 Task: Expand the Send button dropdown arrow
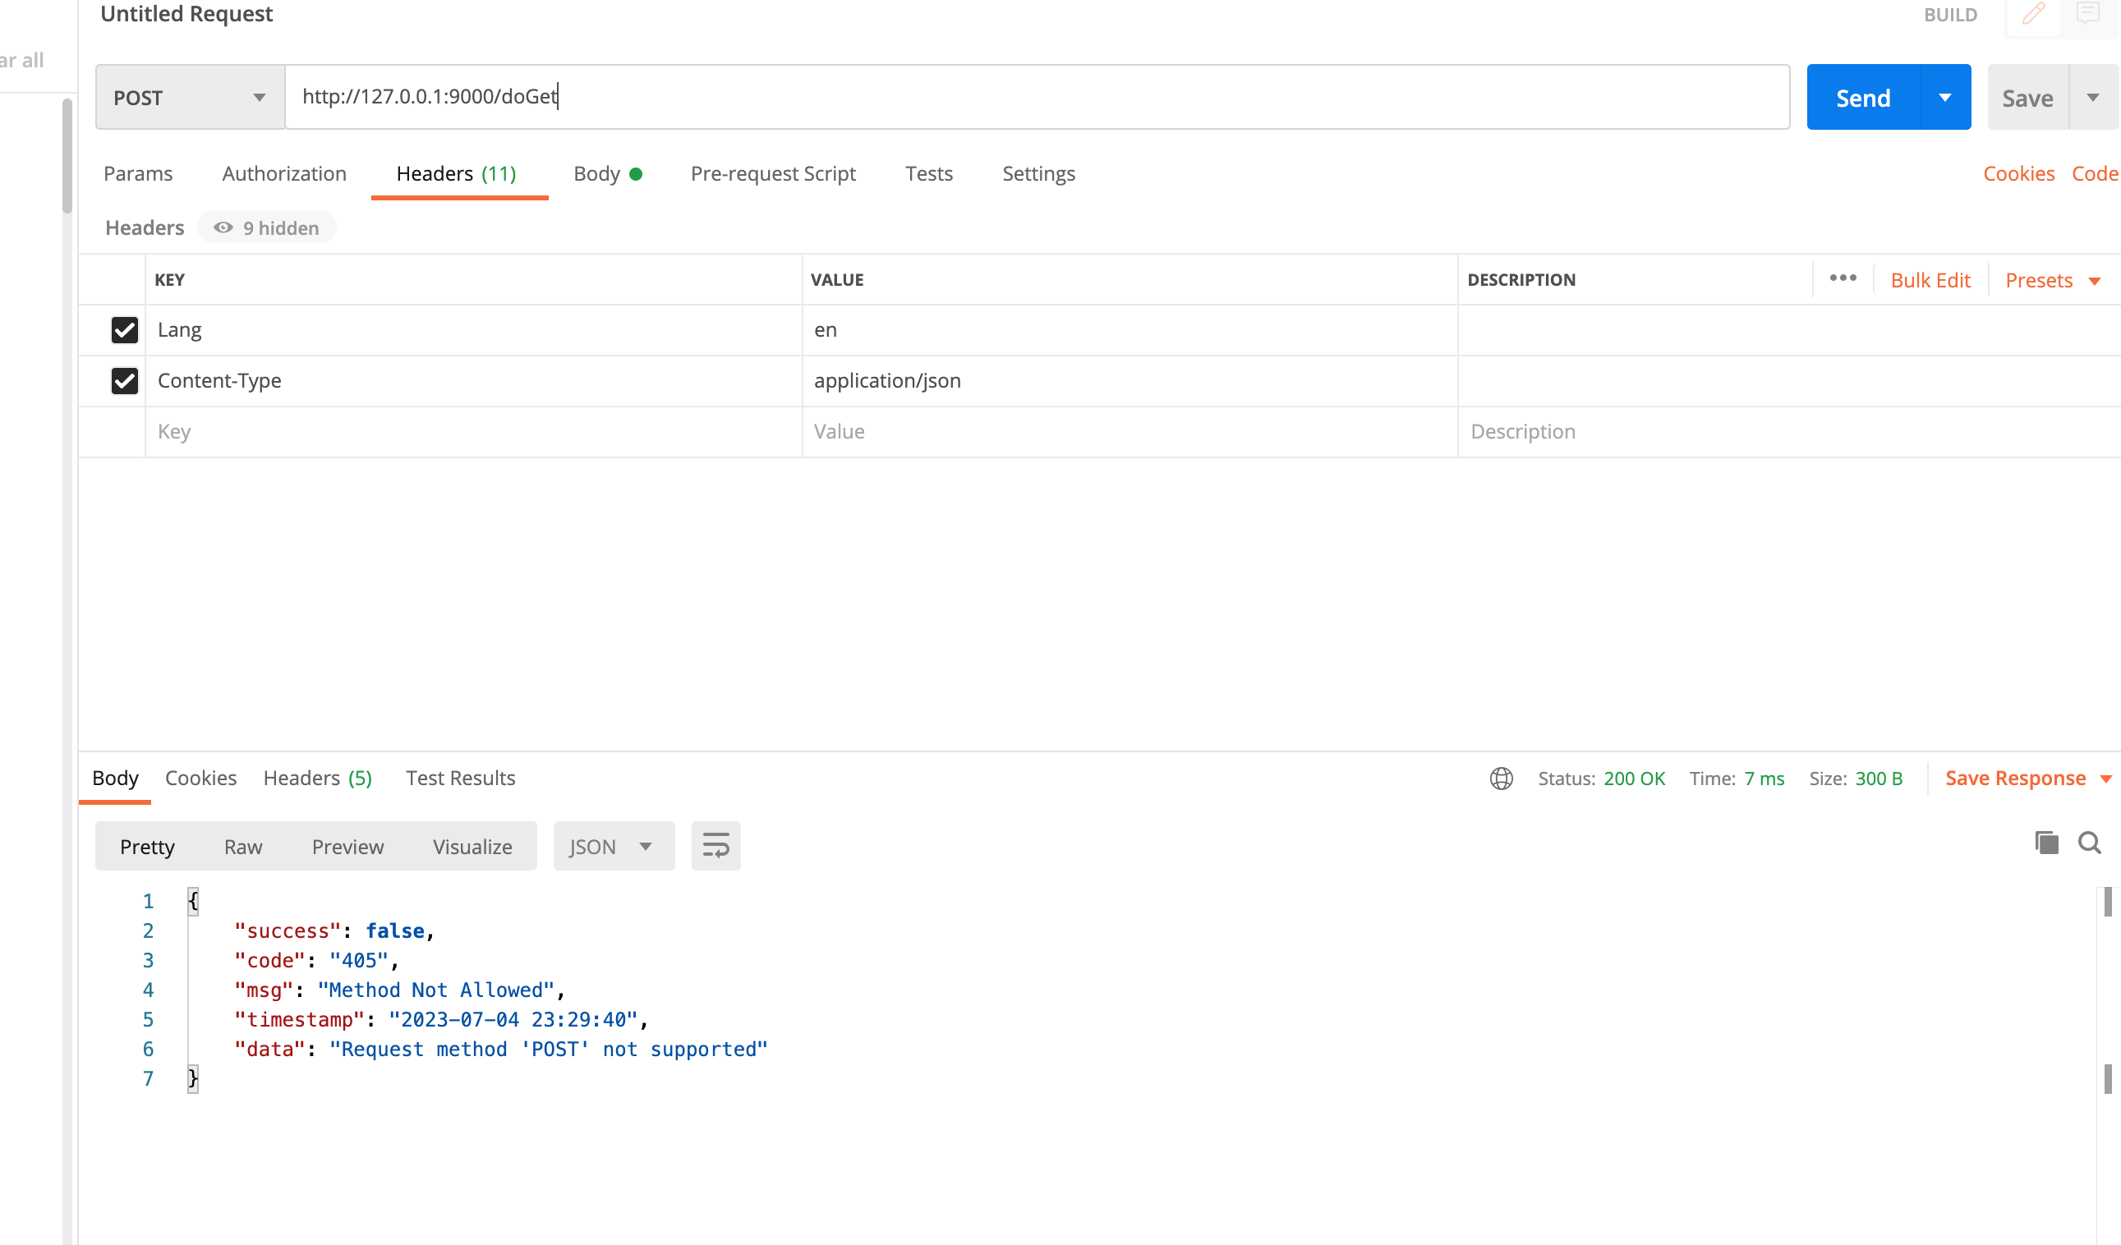click(x=1945, y=98)
